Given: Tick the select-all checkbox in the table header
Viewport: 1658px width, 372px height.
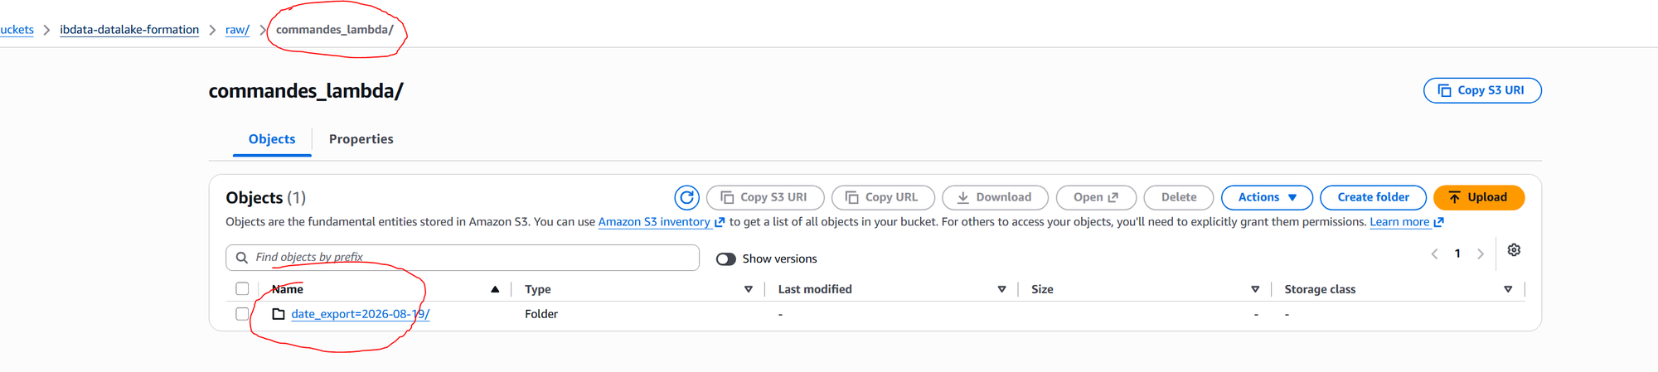Looking at the screenshot, I should (242, 288).
